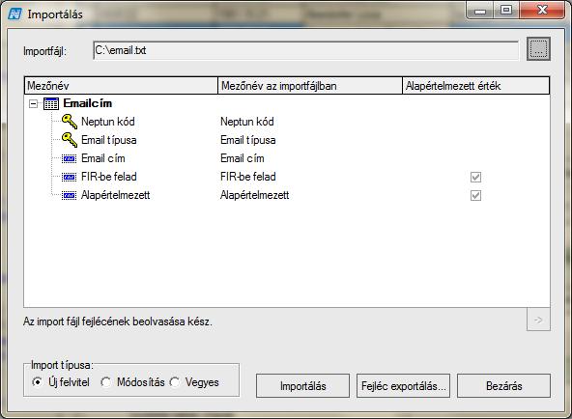
Task: Click the import-file name FIR-be felad cell
Action: click(248, 177)
